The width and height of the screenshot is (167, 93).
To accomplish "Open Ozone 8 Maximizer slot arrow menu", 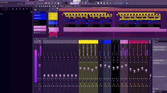I will [x=153, y=47].
